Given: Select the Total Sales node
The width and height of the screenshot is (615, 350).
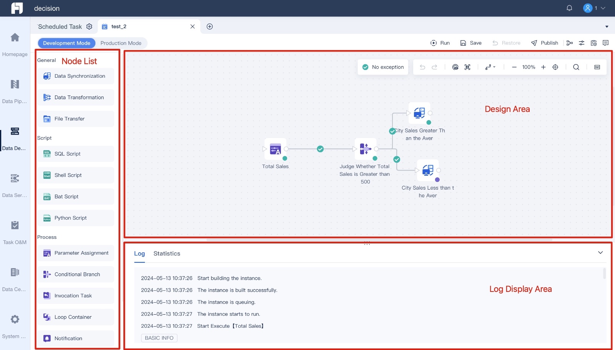Looking at the screenshot, I should tap(275, 149).
